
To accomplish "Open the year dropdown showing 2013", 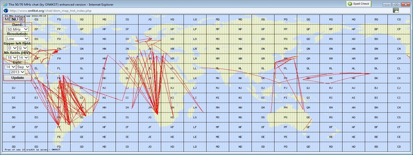I will 17,72.
